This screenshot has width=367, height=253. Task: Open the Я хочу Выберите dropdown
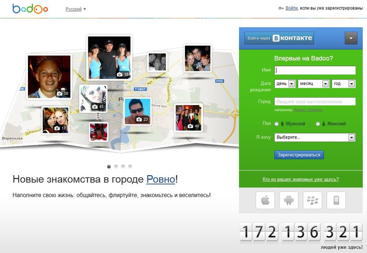click(315, 137)
